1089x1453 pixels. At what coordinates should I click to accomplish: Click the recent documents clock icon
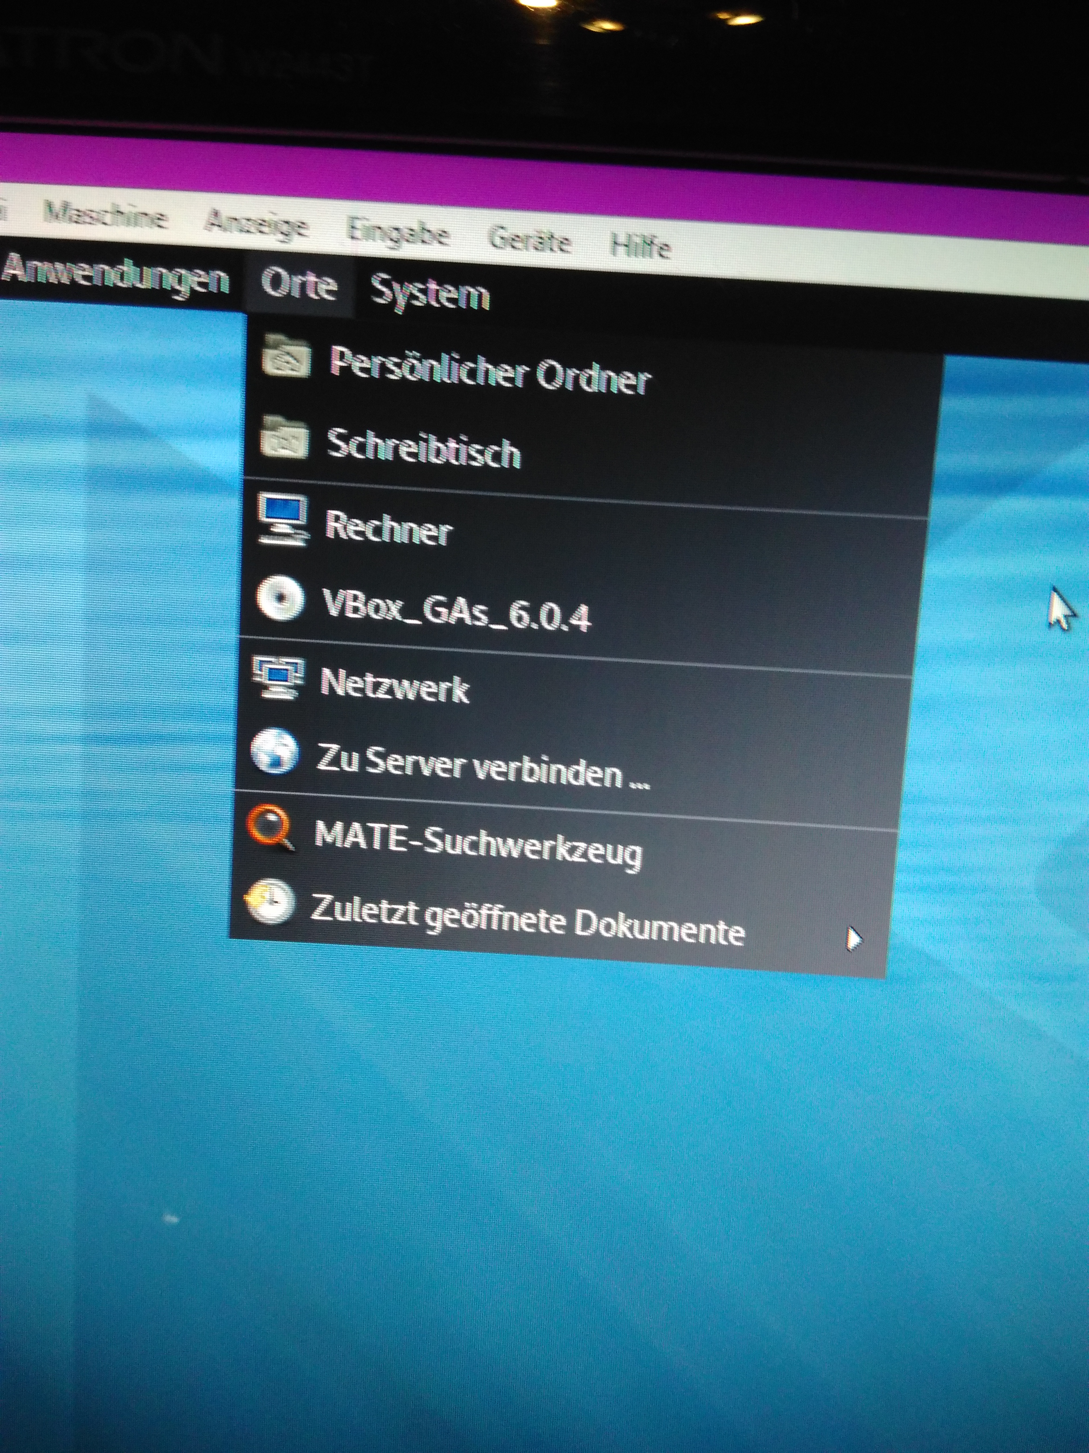click(269, 902)
